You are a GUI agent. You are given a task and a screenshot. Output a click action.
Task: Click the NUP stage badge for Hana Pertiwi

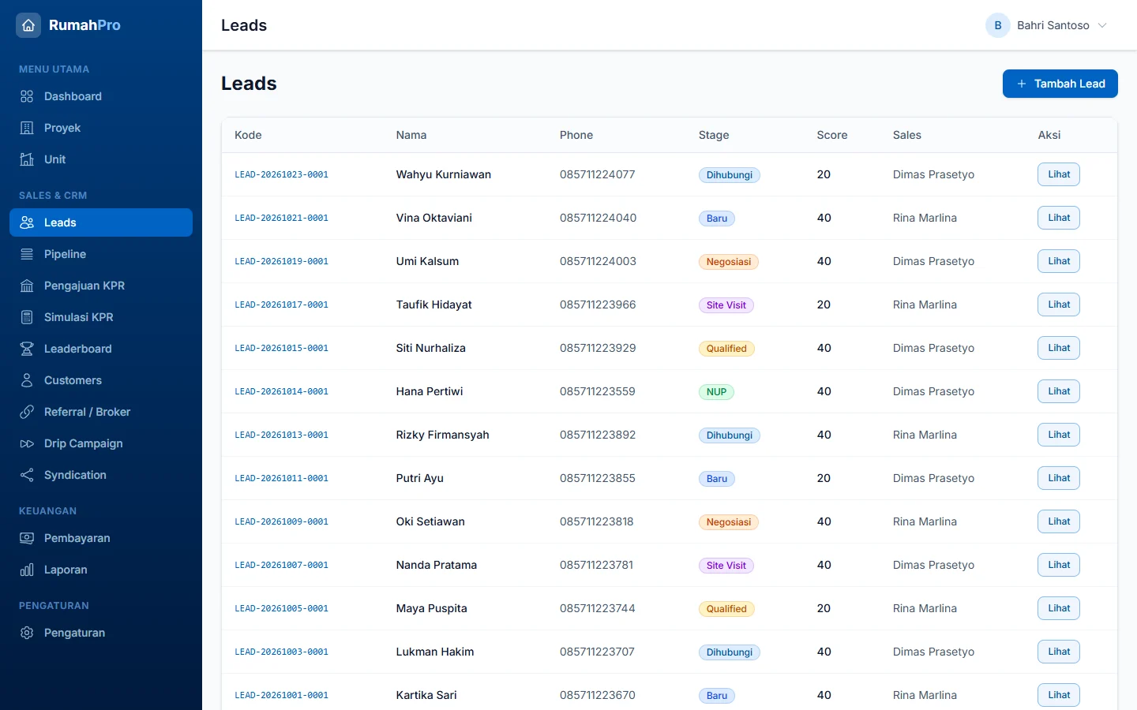point(716,392)
